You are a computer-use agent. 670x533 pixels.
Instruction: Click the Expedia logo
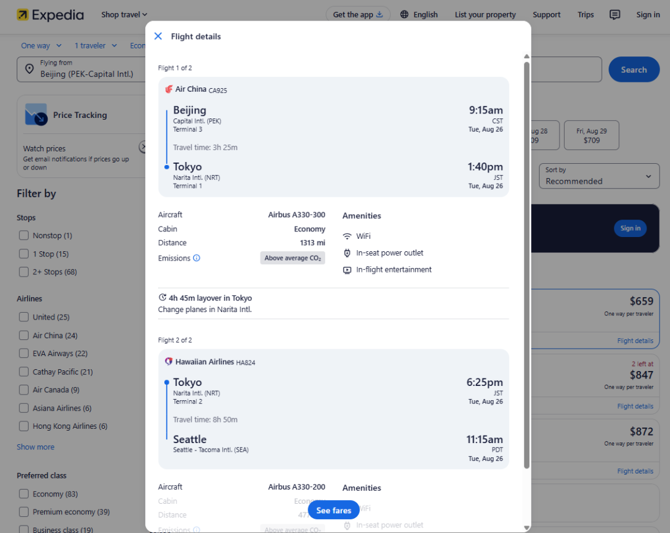coord(50,15)
